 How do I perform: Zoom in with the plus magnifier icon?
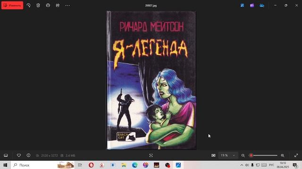click(x=283, y=155)
